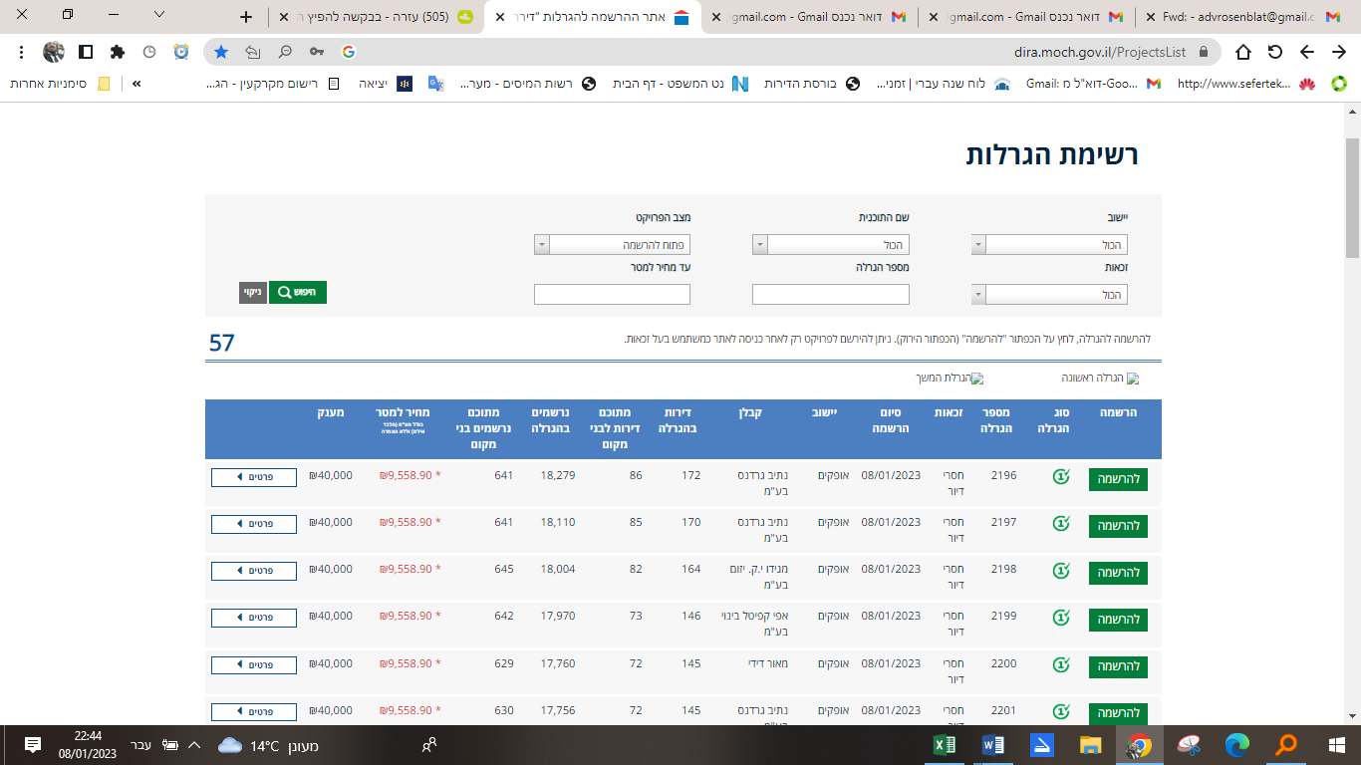Open the notification center icon
1361x765 pixels.
pos(32,745)
